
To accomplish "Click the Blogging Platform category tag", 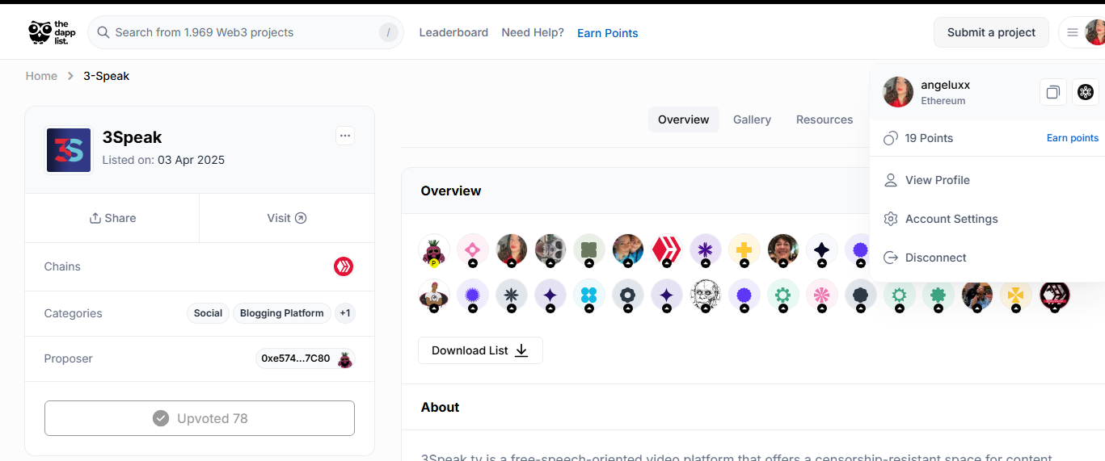I will tap(282, 313).
